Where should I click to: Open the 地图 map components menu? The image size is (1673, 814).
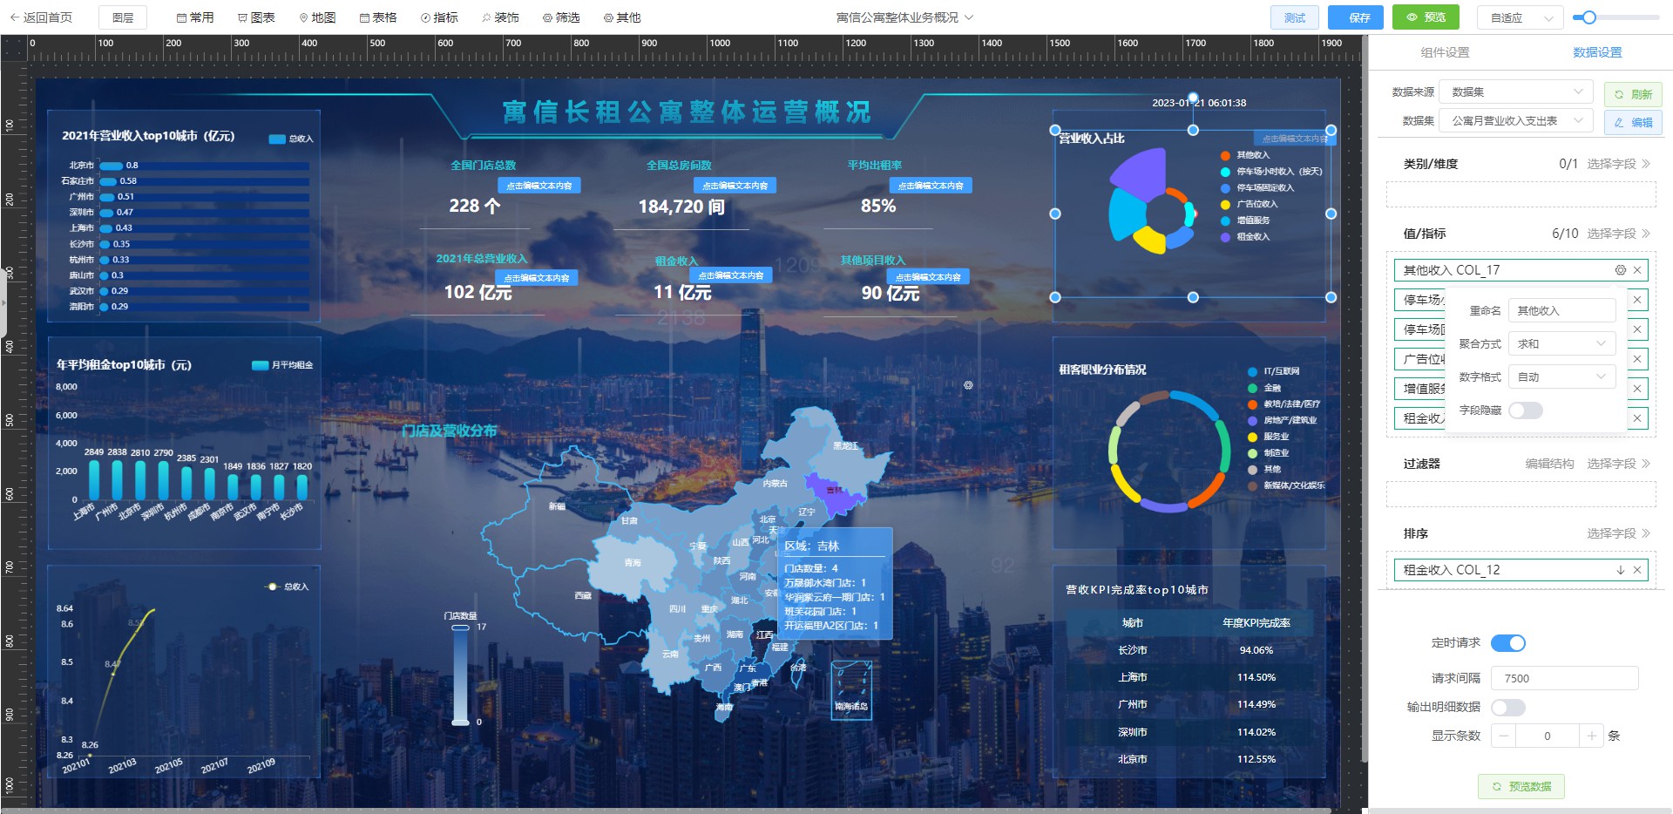[317, 17]
